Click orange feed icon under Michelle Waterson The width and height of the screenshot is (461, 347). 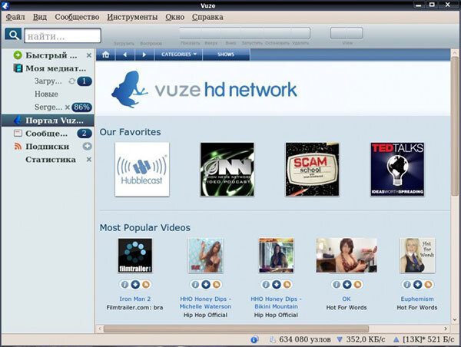(x=217, y=284)
